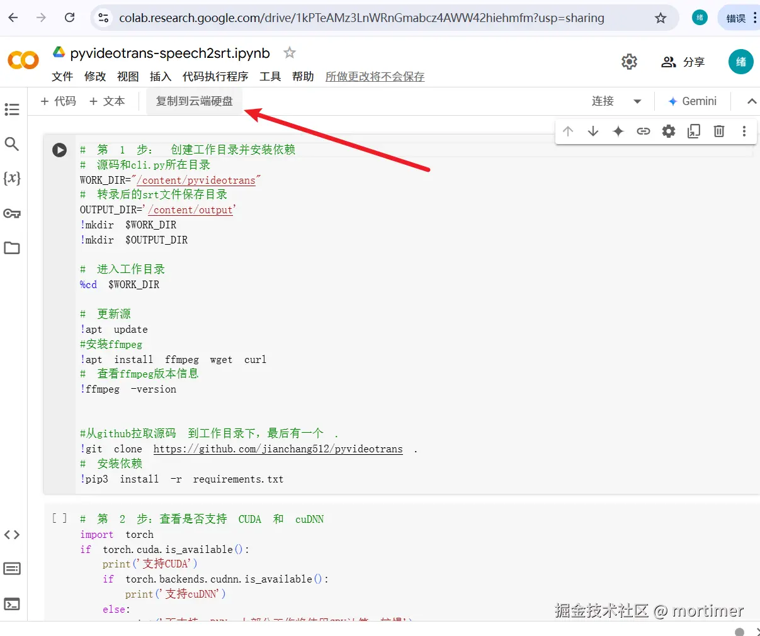The image size is (760, 636).
Task: Open the github.com/jianchang512/pyvideotrans link
Action: click(x=278, y=449)
